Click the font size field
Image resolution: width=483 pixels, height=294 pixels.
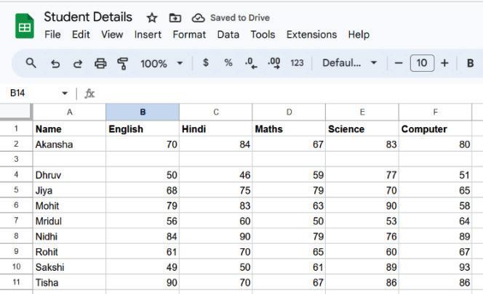[422, 63]
